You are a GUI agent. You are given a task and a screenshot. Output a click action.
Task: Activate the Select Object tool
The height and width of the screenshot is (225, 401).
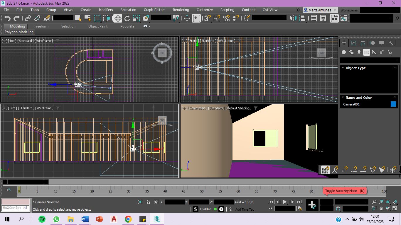coord(78,18)
